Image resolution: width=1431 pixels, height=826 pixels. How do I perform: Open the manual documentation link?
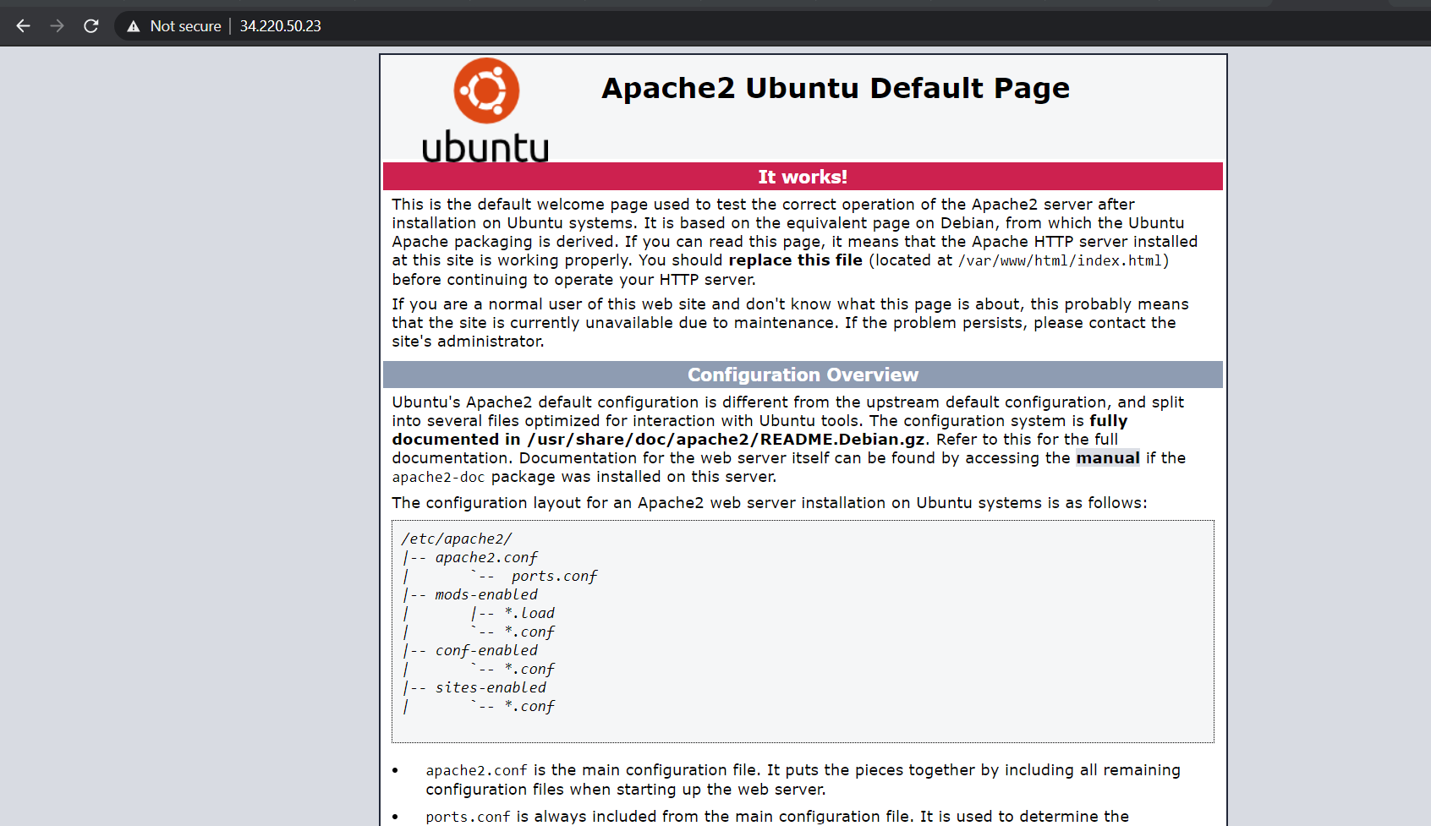click(1108, 458)
